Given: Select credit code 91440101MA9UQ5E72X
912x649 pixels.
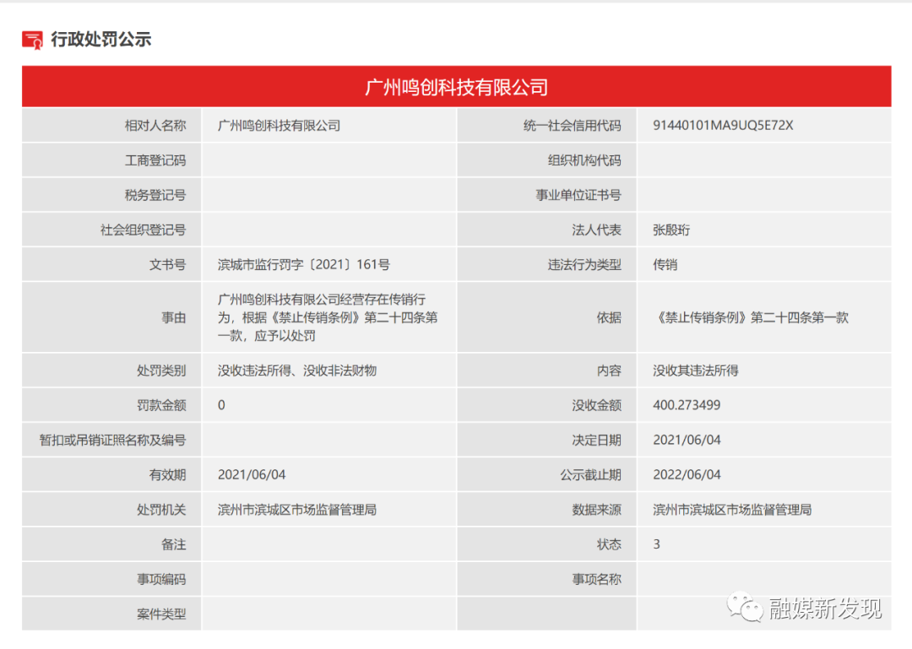Looking at the screenshot, I should 722,126.
